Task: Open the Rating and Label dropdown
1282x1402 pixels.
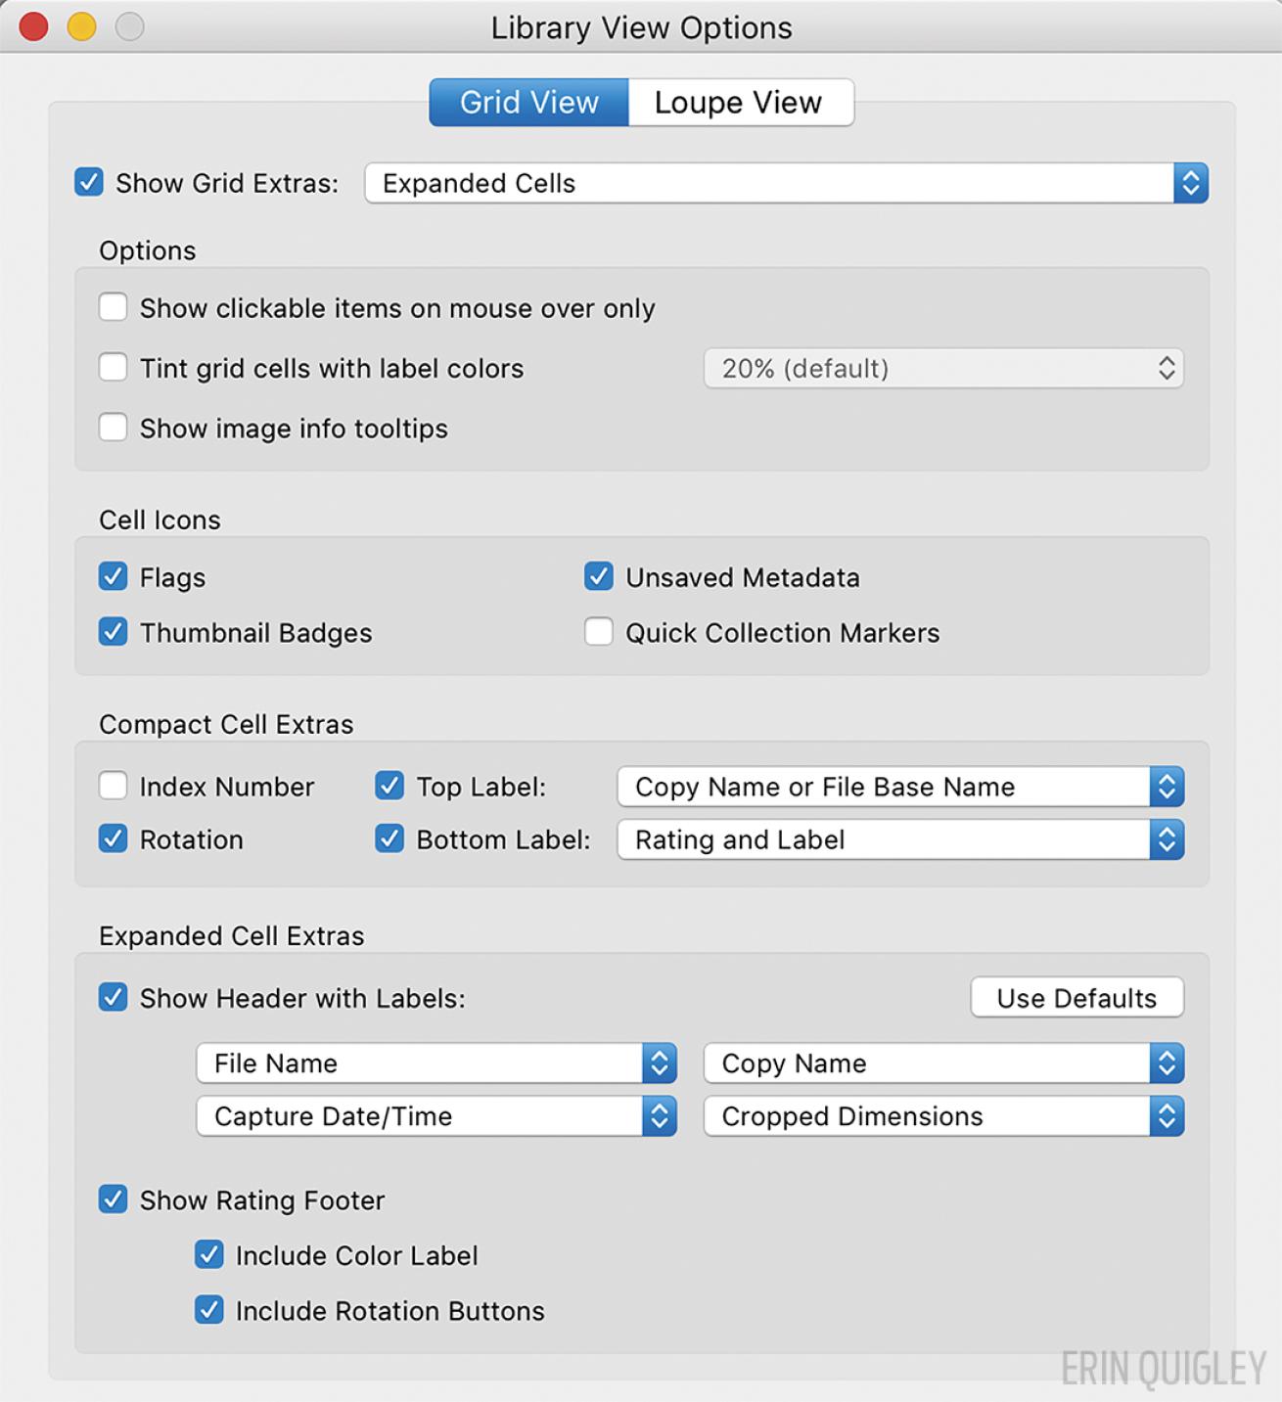Action: coord(899,839)
